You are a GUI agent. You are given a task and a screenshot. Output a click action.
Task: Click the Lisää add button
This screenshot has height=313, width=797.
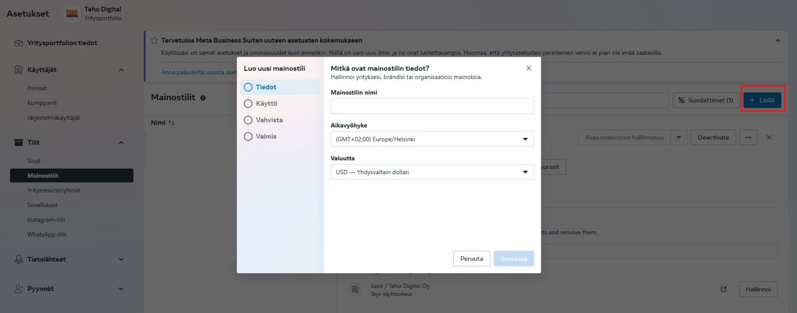pyautogui.click(x=762, y=100)
